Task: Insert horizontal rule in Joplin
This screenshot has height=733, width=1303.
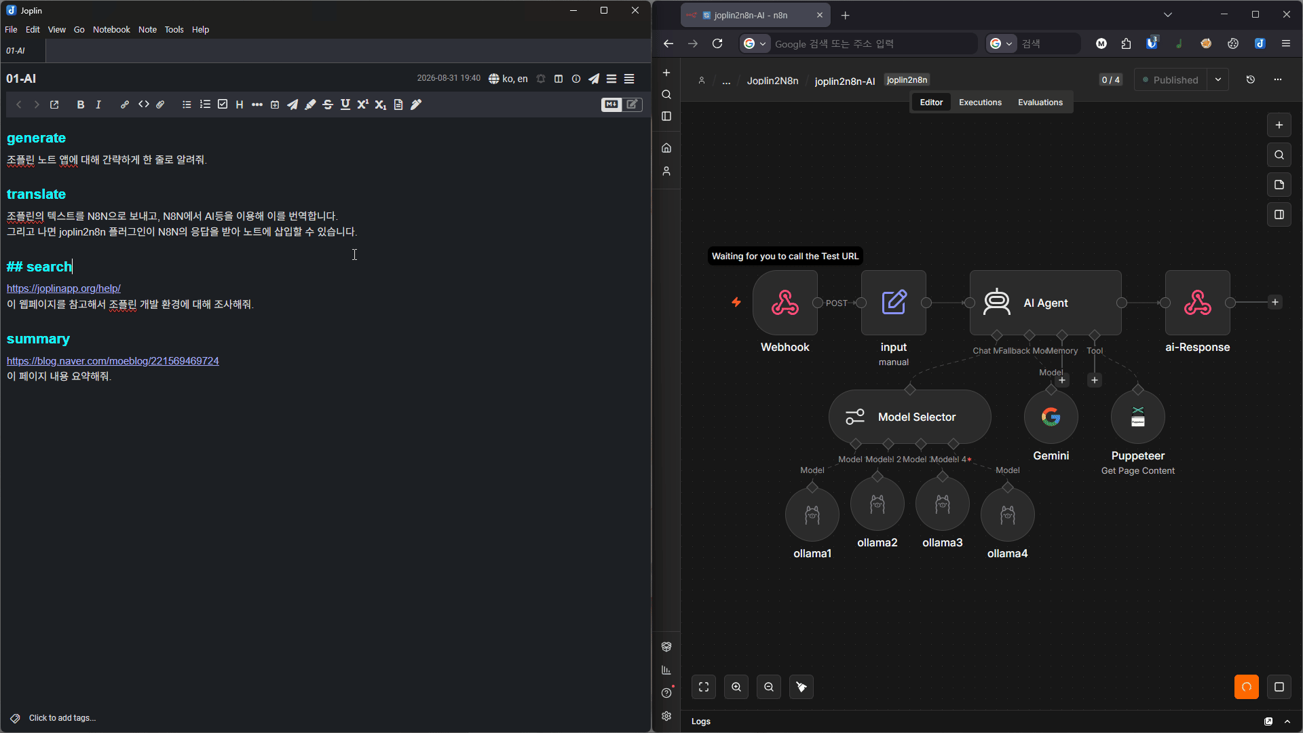Action: 257,105
